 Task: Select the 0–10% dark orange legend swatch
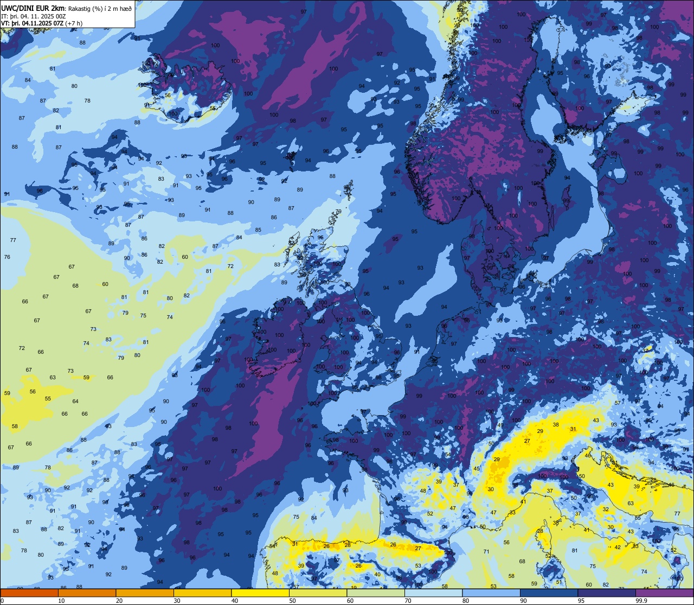(29, 593)
